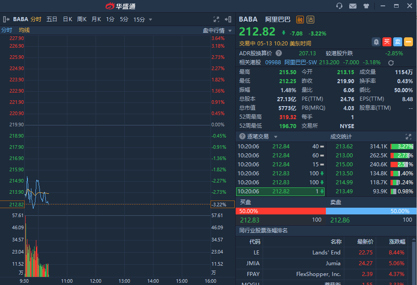Click the blue sell (卖) button
The width and height of the screenshot is (417, 285).
tap(398, 42)
